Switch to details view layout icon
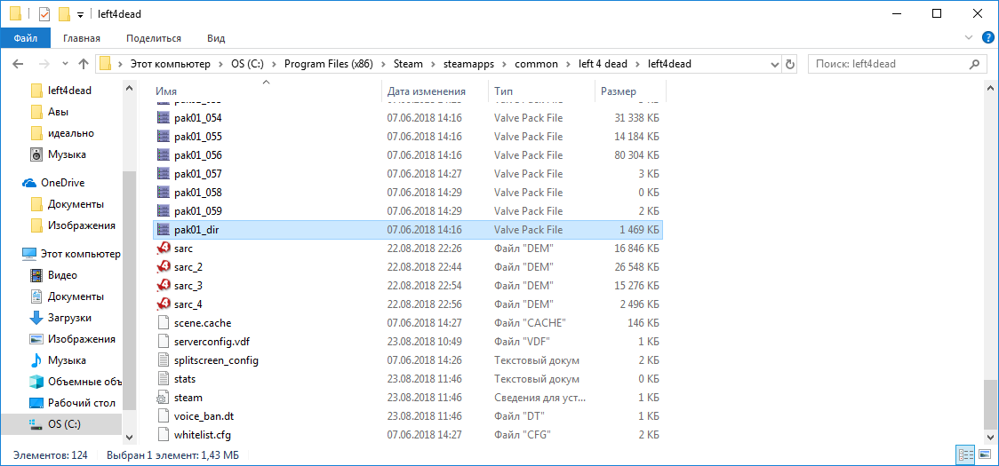 tap(964, 455)
